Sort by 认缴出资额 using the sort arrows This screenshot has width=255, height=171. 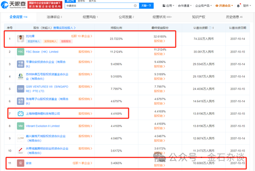(x=213, y=28)
